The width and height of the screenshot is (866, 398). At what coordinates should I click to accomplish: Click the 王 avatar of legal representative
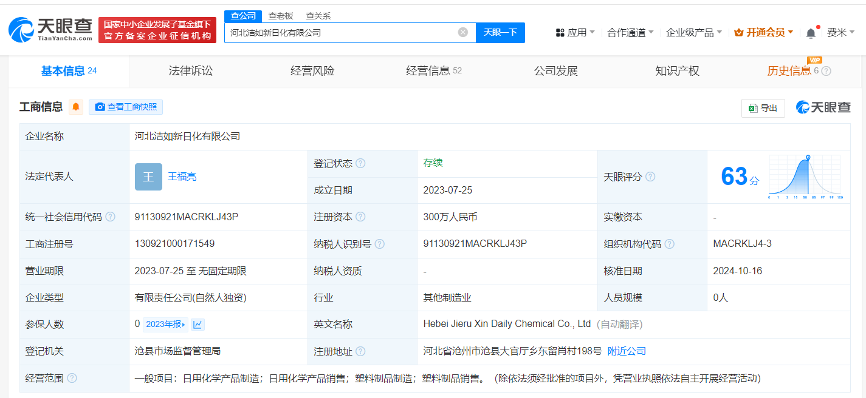point(148,177)
